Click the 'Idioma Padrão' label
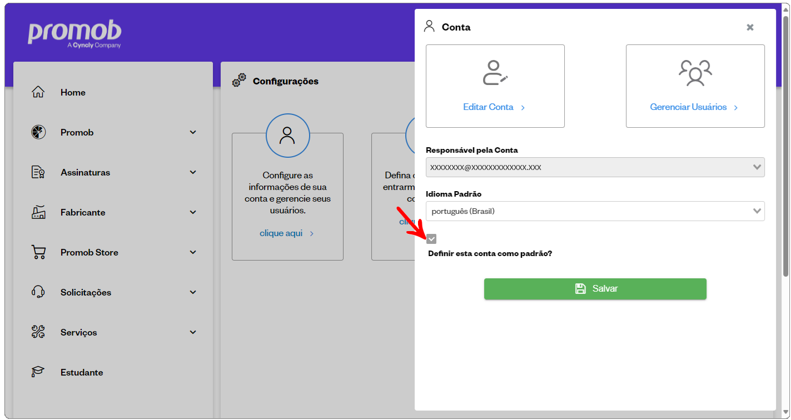The width and height of the screenshot is (791, 420). point(454,194)
